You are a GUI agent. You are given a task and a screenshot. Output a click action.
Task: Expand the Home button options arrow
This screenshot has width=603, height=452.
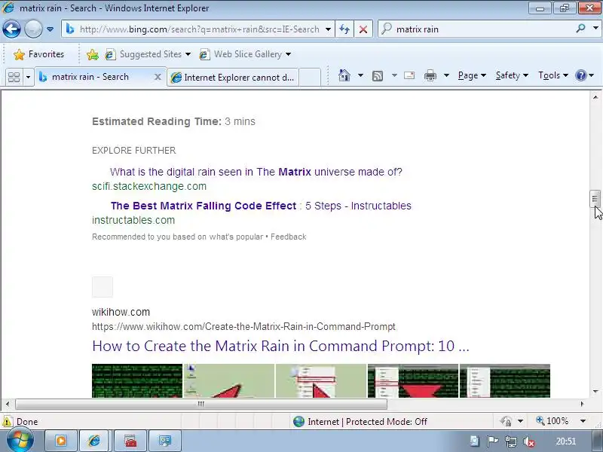click(360, 75)
